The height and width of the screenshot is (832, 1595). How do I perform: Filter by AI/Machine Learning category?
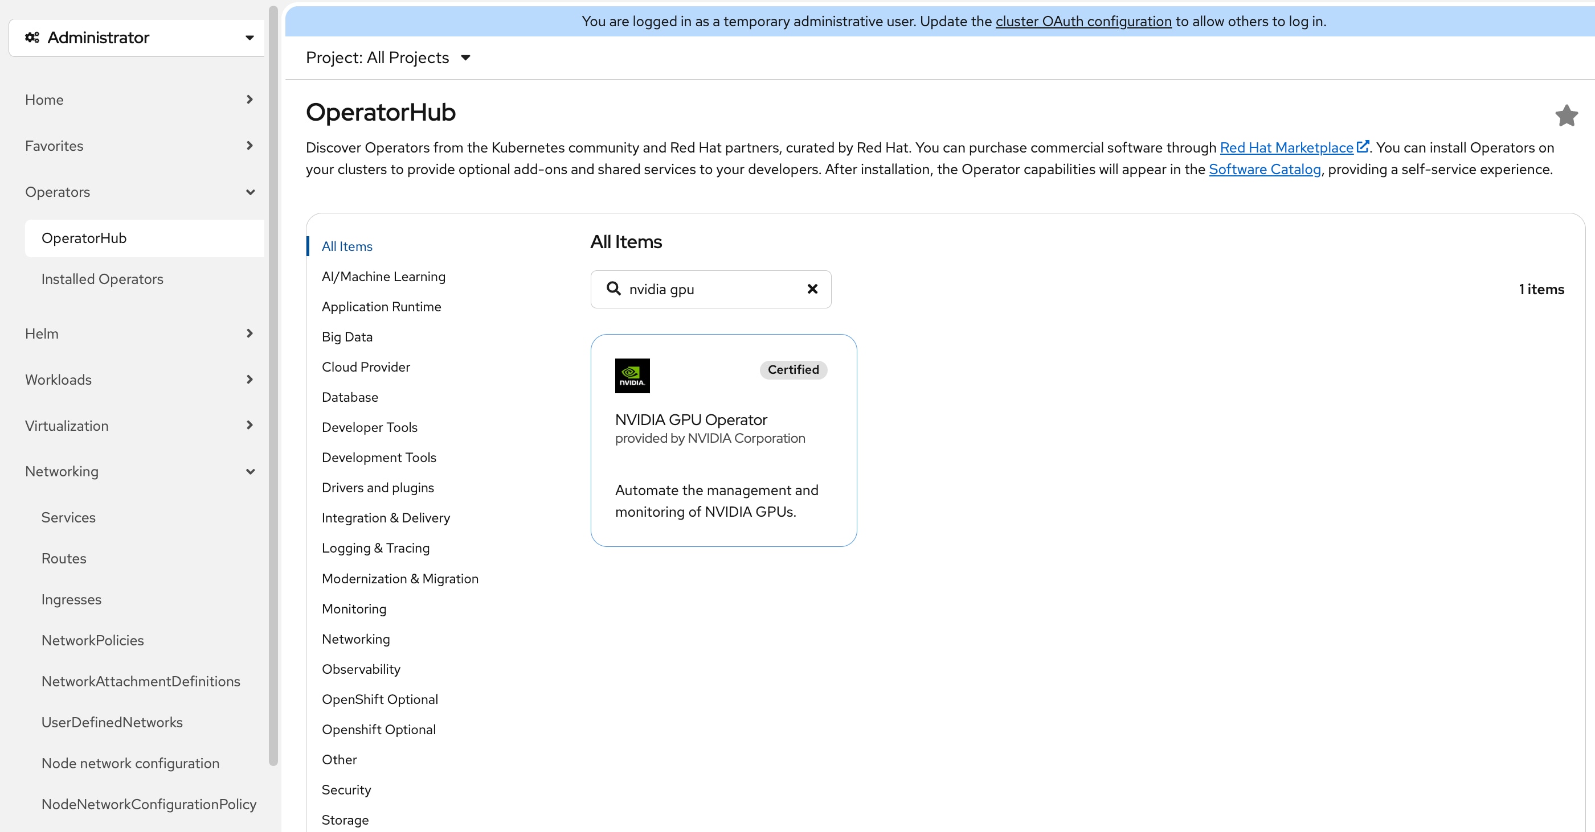coord(383,277)
